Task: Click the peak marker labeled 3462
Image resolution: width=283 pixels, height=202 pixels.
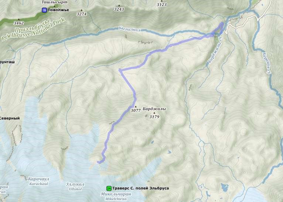Action: click(19, 19)
